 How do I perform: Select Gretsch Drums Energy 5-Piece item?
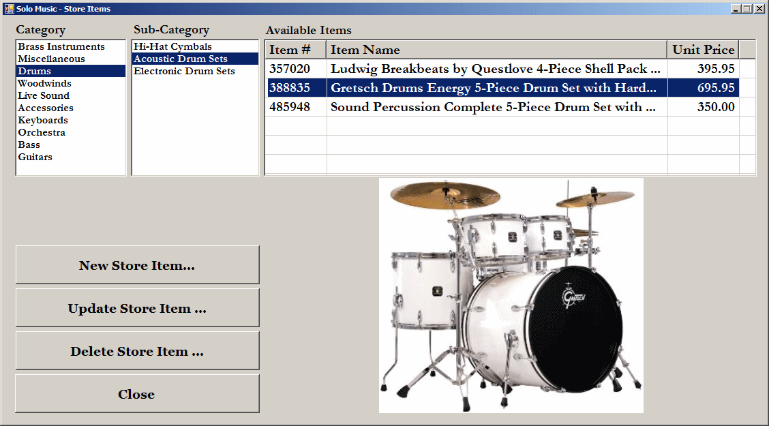point(496,88)
